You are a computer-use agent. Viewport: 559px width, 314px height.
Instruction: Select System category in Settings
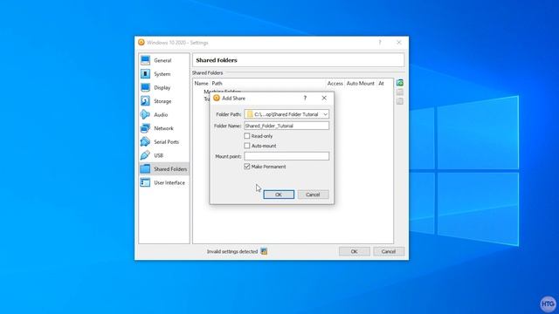[x=163, y=74]
